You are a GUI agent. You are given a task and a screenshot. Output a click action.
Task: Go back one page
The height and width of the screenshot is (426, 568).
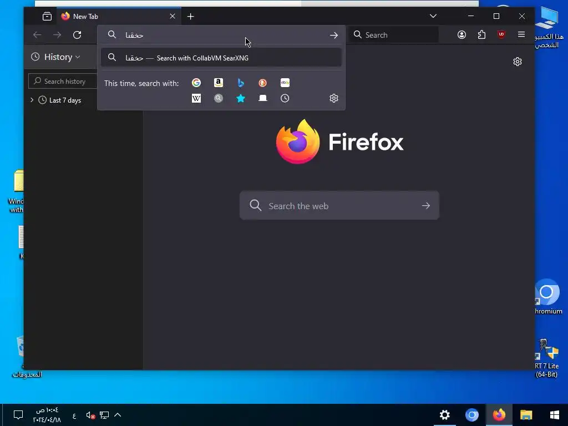(x=37, y=35)
